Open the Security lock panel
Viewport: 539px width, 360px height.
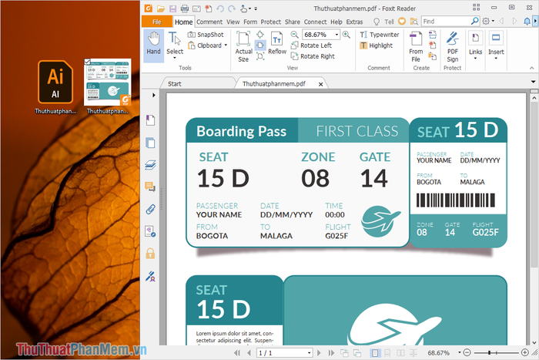pos(150,254)
